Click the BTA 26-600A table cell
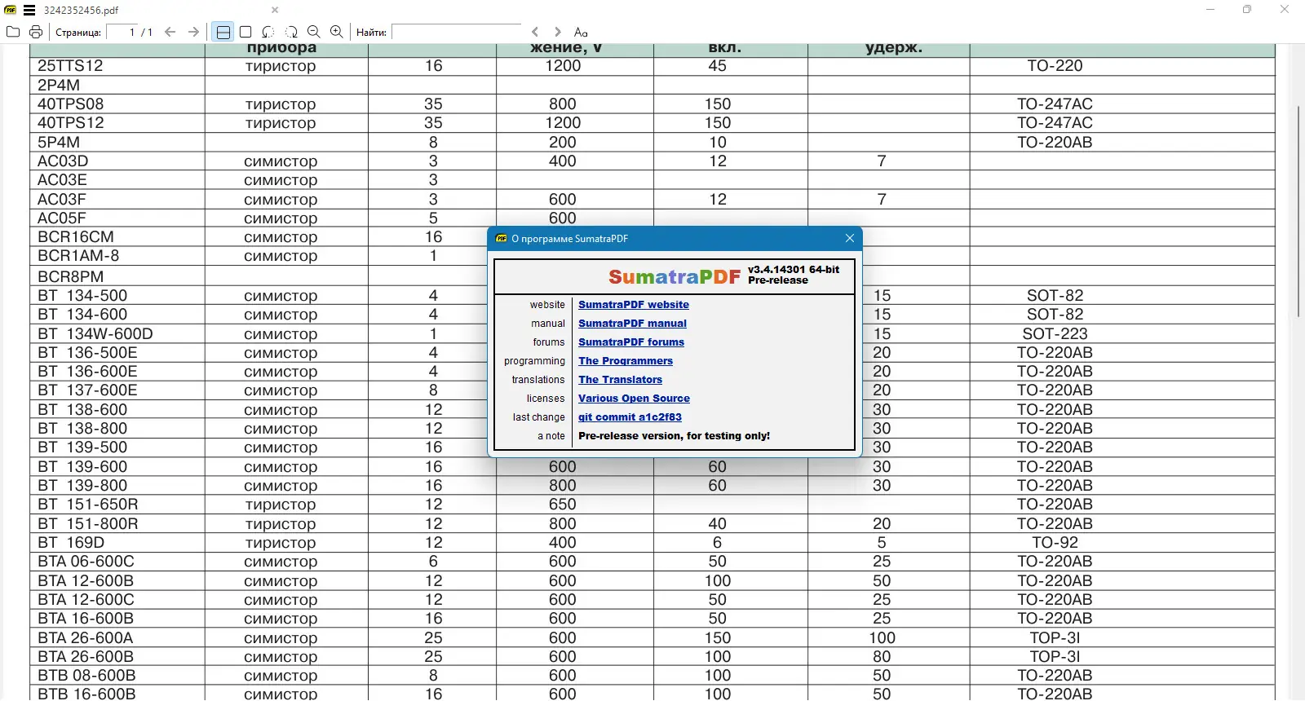This screenshot has height=701, width=1305. coord(117,638)
